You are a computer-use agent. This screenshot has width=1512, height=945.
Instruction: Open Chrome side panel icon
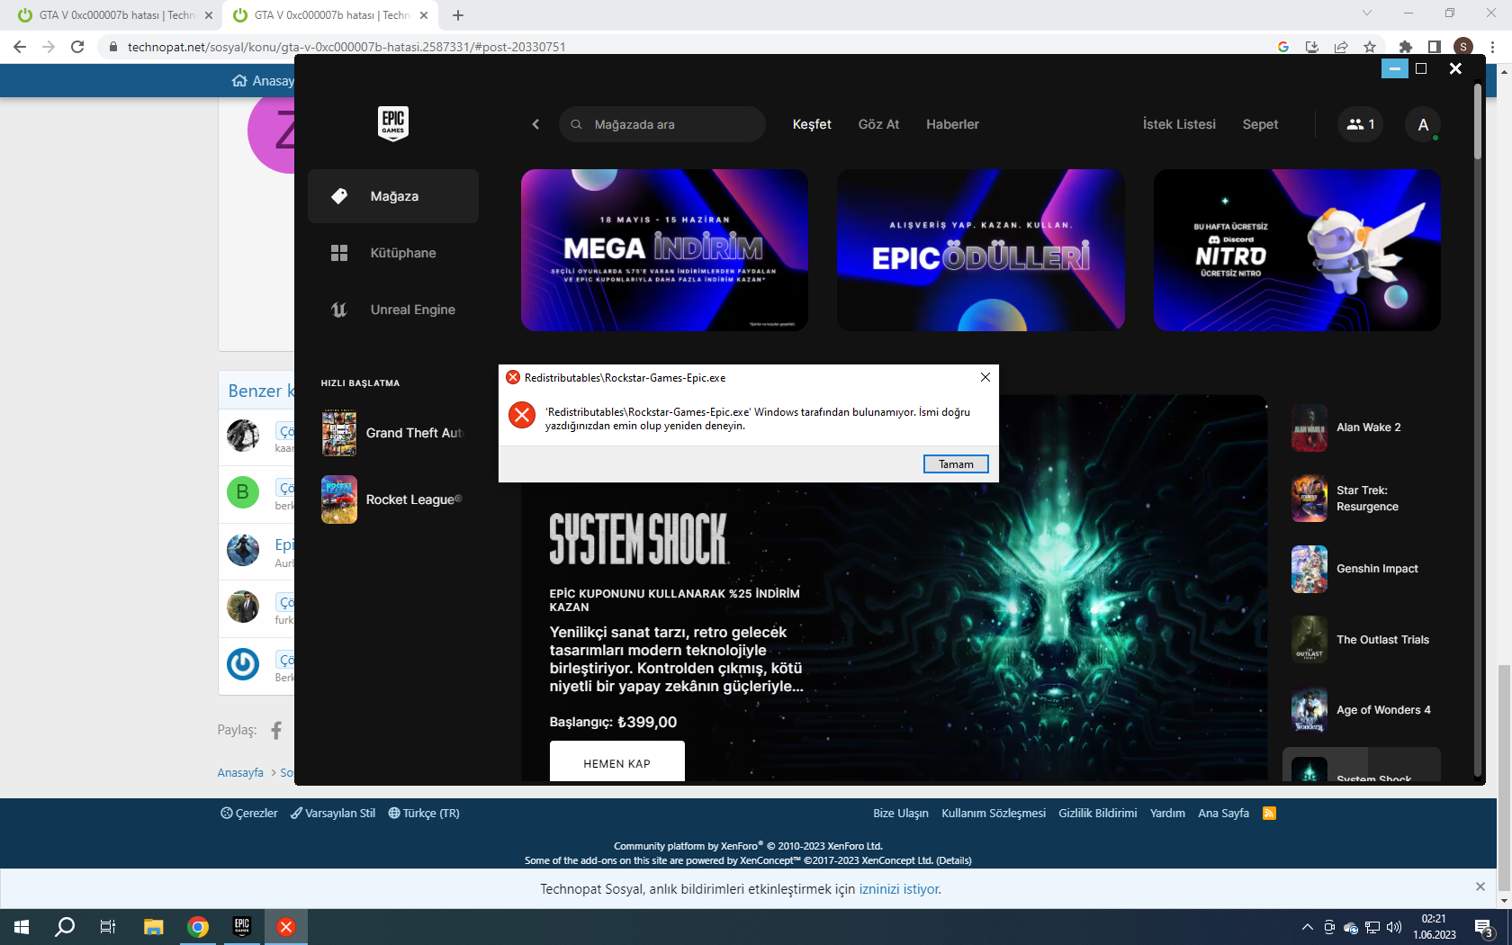1435,47
